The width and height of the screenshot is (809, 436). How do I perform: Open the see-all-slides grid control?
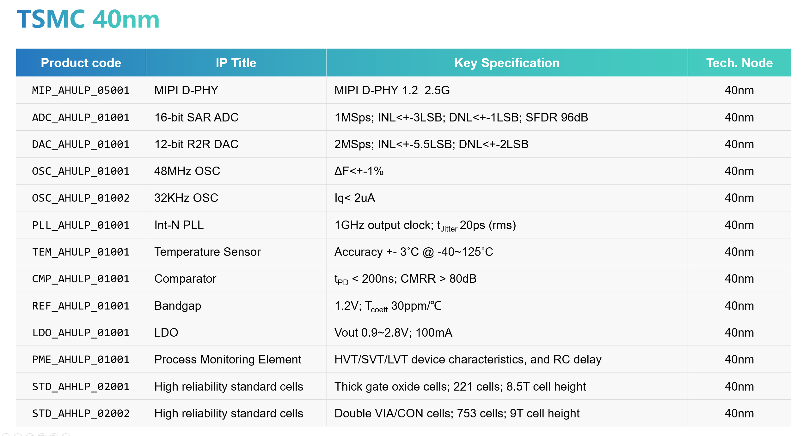pos(42,435)
